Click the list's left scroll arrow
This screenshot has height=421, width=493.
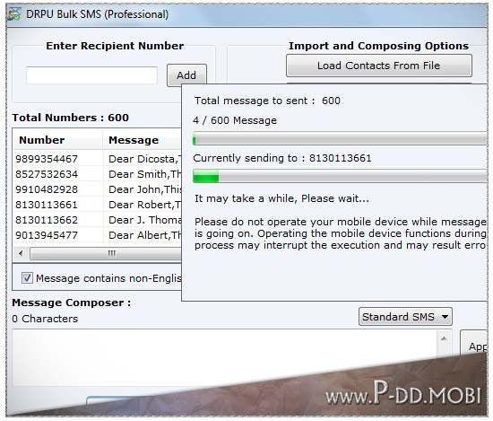[21, 253]
